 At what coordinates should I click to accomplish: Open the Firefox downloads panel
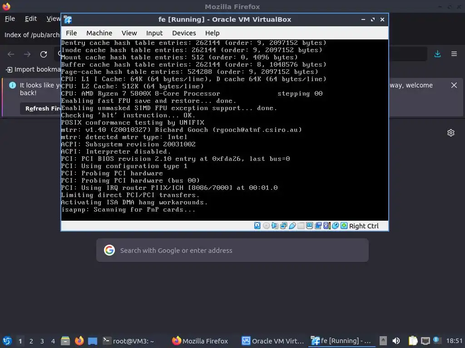[x=437, y=54]
